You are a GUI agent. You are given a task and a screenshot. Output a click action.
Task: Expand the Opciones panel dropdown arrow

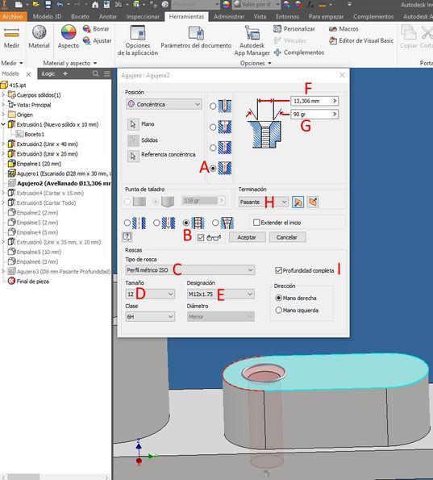point(269,64)
